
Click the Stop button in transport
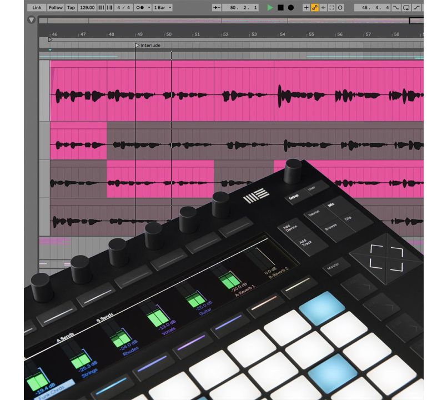point(280,8)
